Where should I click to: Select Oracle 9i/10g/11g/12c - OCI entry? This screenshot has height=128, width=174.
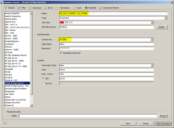(17, 86)
